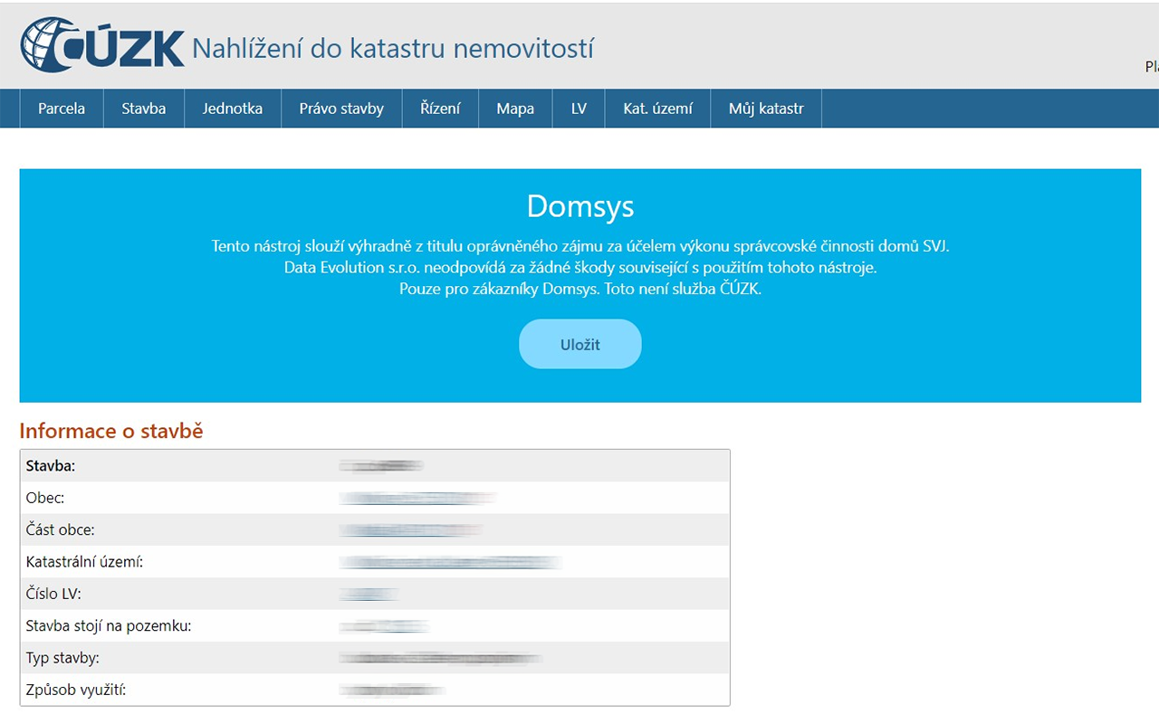The height and width of the screenshot is (724, 1159).
Task: Click the Katastrální území: row label
Action: (x=85, y=562)
